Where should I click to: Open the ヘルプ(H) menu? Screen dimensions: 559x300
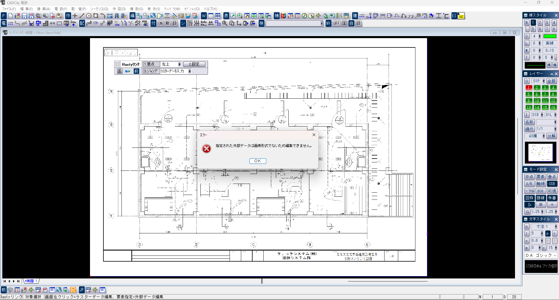210,9
